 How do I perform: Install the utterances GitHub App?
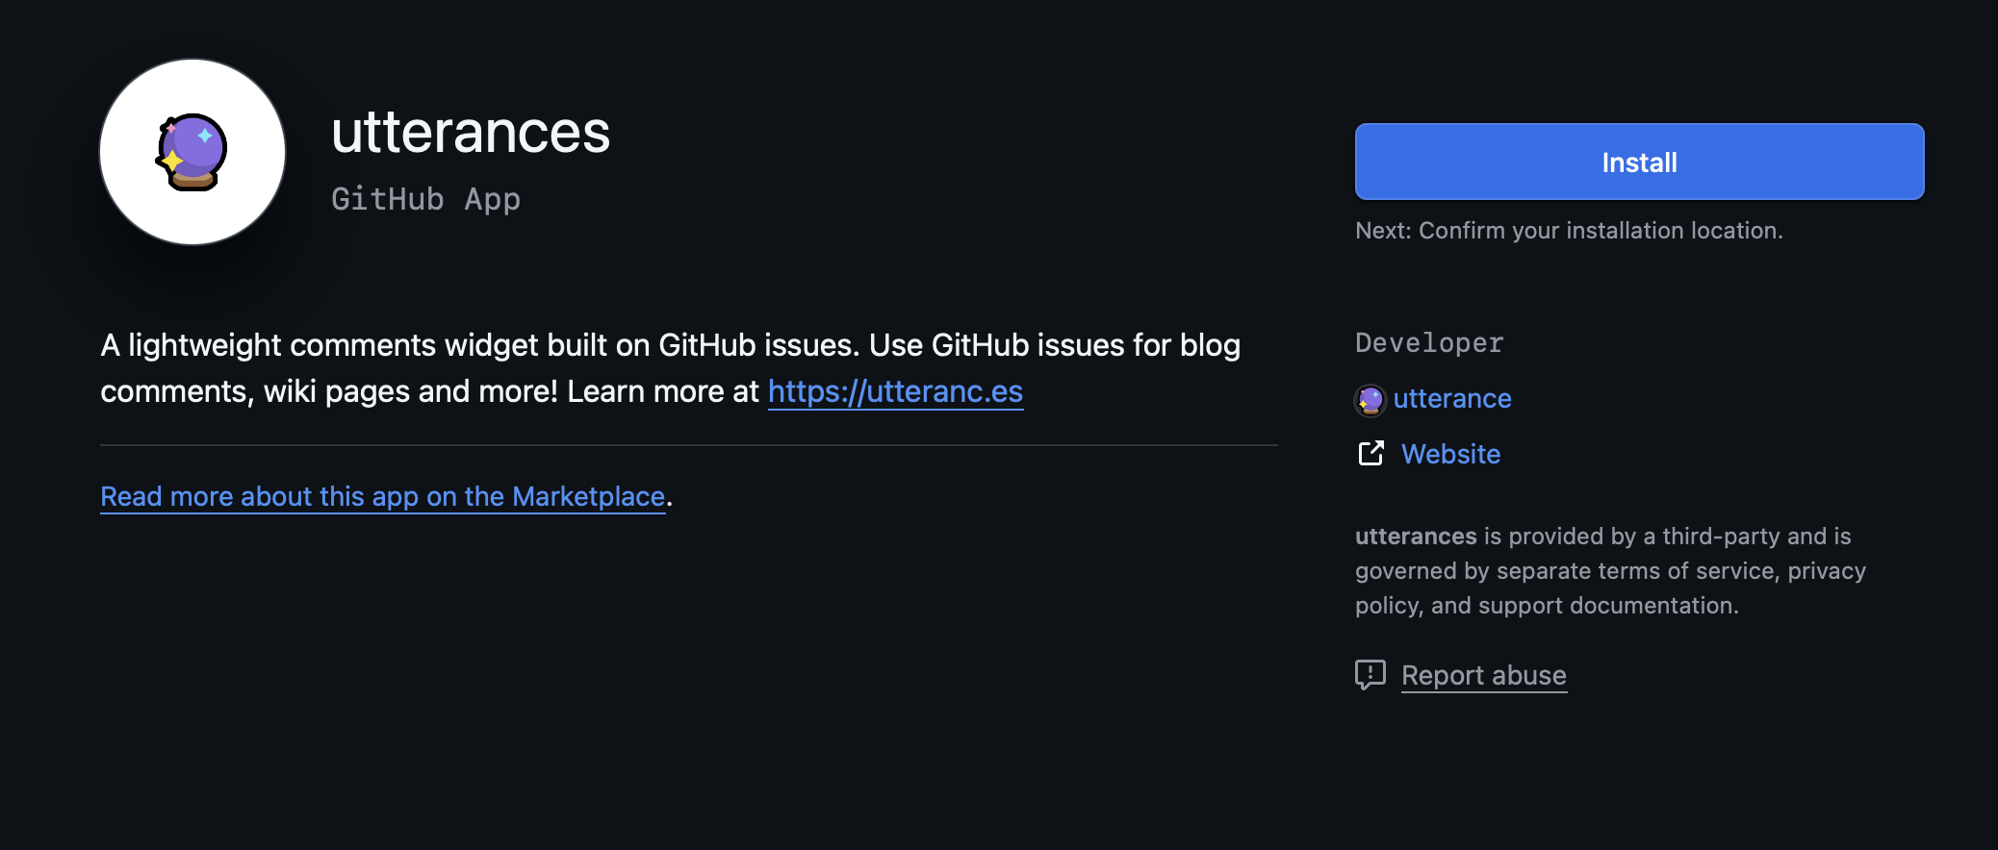click(x=1639, y=162)
